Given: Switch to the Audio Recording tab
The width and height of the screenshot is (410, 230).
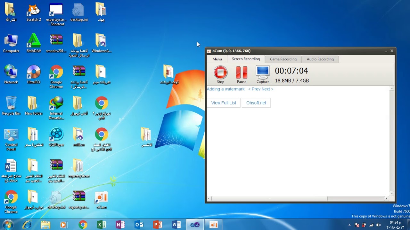Looking at the screenshot, I should pyautogui.click(x=320, y=59).
